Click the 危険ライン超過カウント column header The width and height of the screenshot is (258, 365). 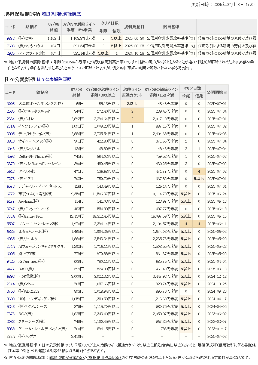[132, 92]
